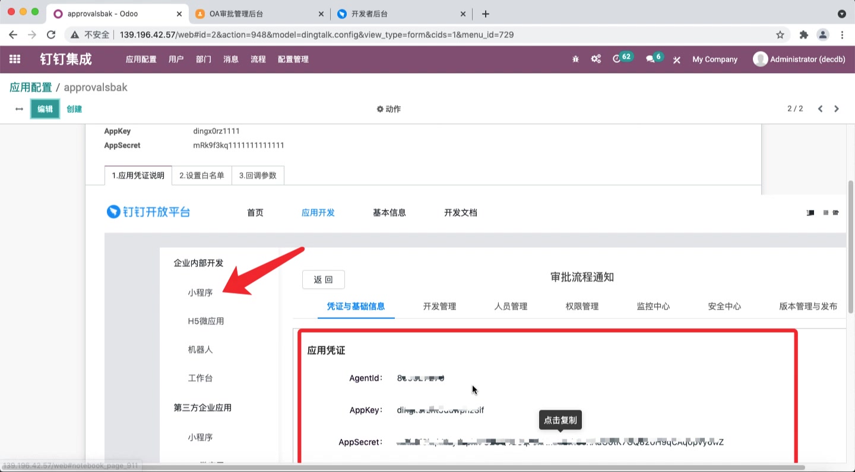Switch to OA审批管理后台 browser tab
This screenshot has height=472, width=855.
261,14
